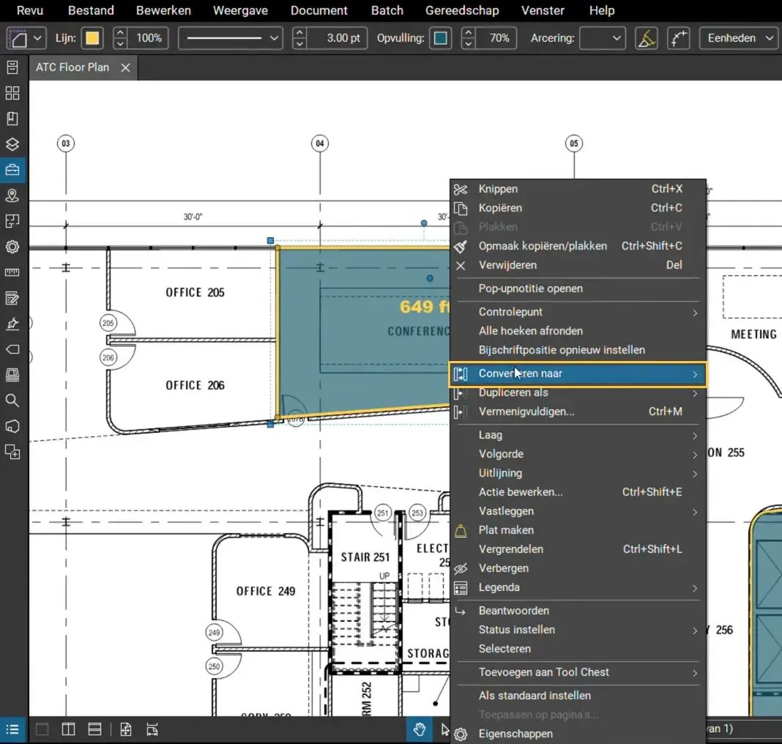
Task: Click the yellow line color swatch
Action: 92,38
